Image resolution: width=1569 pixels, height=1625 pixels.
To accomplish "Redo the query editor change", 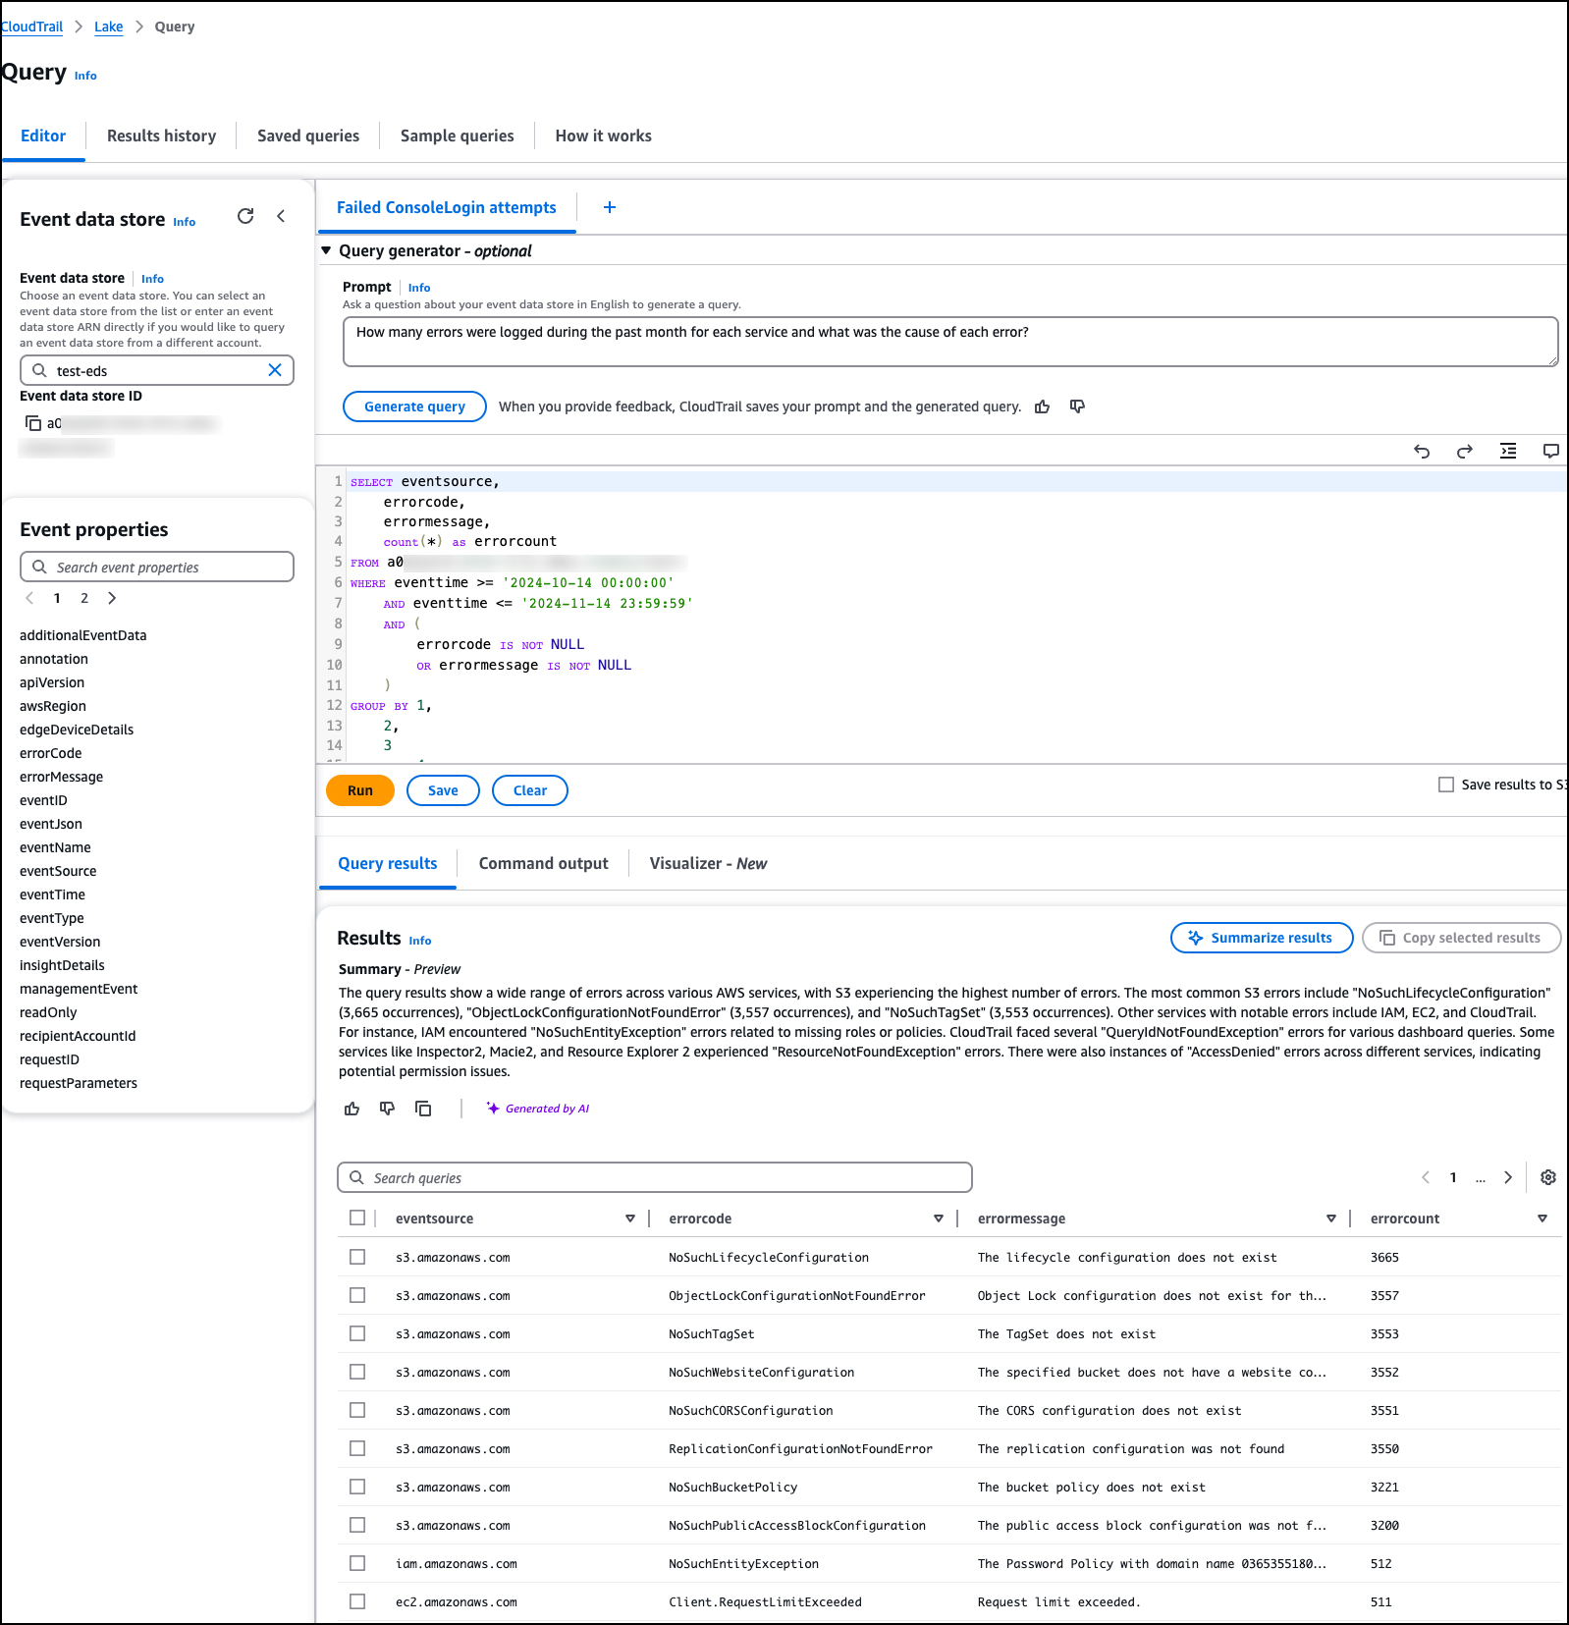I will coord(1465,451).
